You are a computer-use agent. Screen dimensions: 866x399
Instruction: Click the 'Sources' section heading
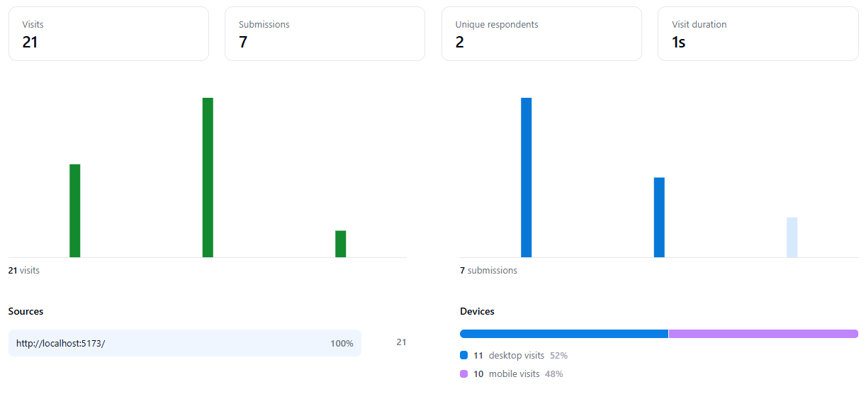tap(26, 311)
